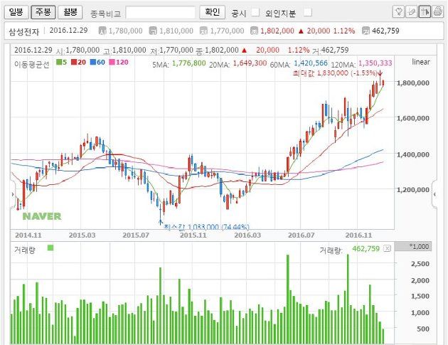Open the 월봉 monthly chart tab
The width and height of the screenshot is (448, 345).
tap(70, 12)
